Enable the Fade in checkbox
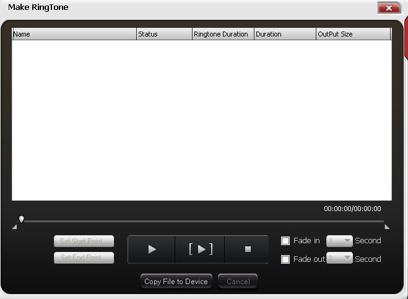 click(285, 241)
